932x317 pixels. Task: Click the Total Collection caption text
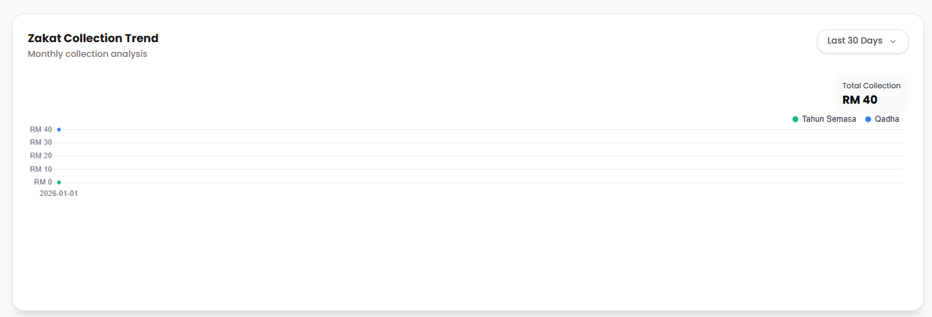pos(871,86)
